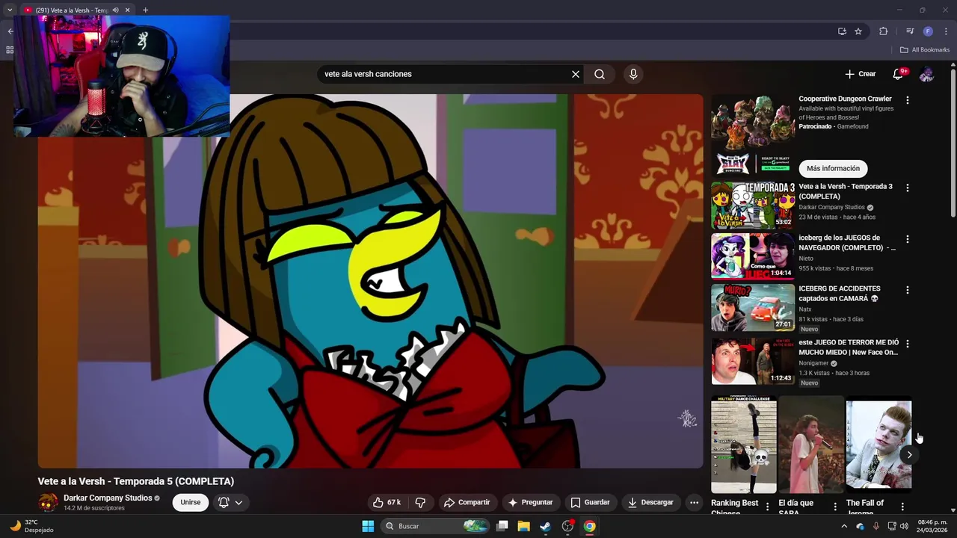Open options for iceberg de los JUEGOS video

pyautogui.click(x=908, y=239)
